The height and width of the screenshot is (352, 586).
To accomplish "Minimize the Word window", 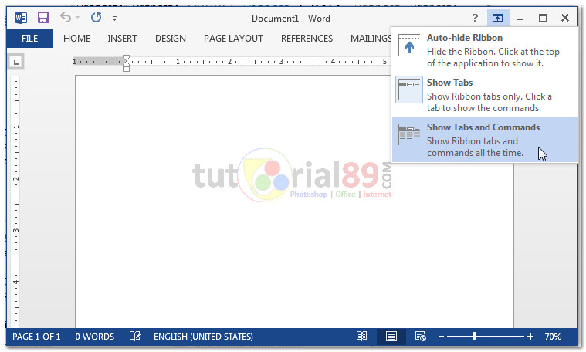I will (520, 18).
